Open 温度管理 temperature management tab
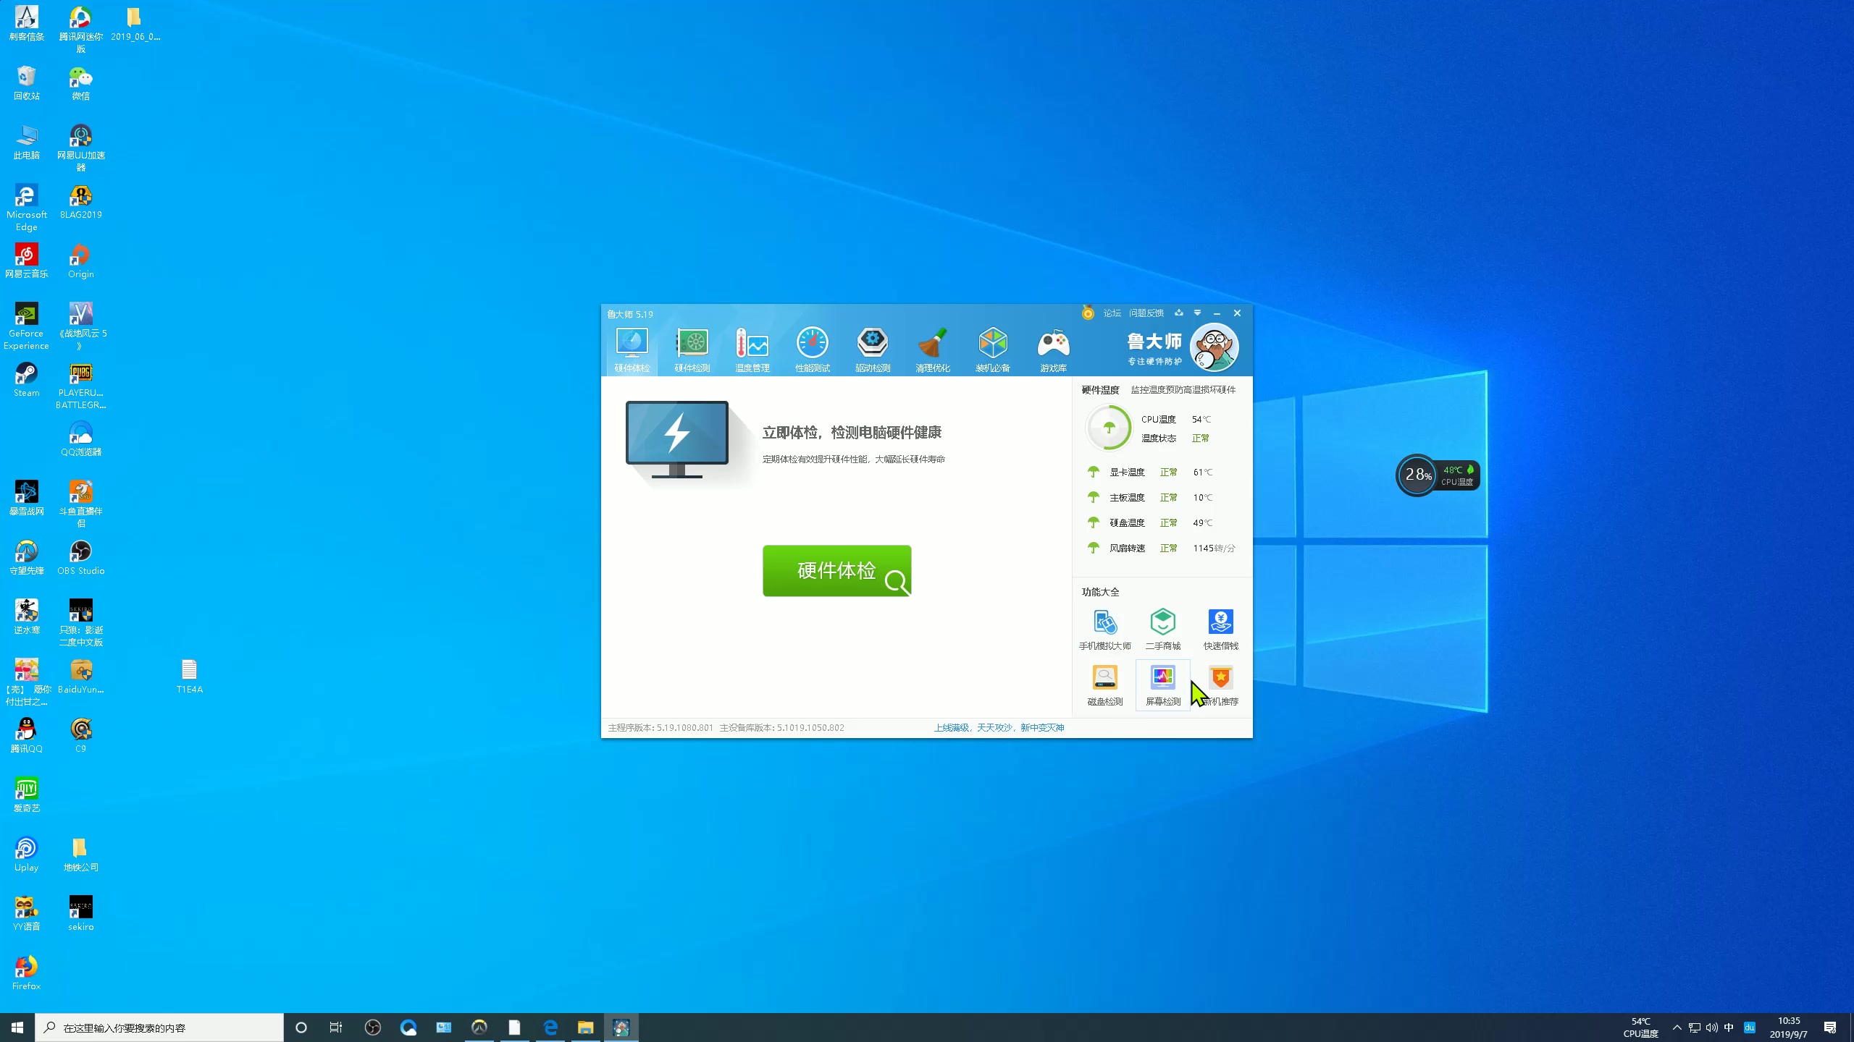Screen dimensions: 1854x1042 pyautogui.click(x=752, y=350)
